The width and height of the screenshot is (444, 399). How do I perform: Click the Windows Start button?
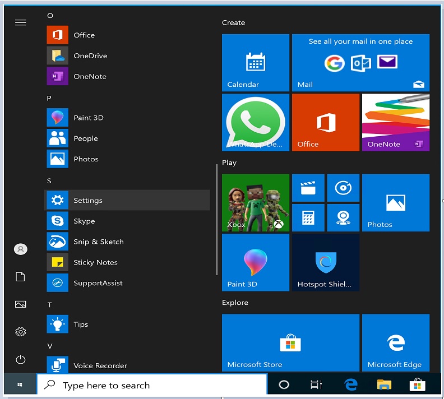[x=20, y=384]
